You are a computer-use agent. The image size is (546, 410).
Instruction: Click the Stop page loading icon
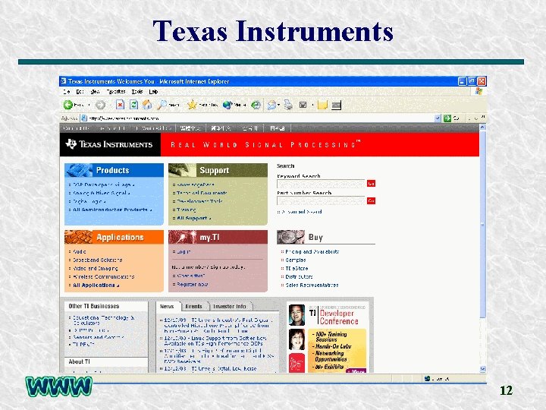point(120,105)
